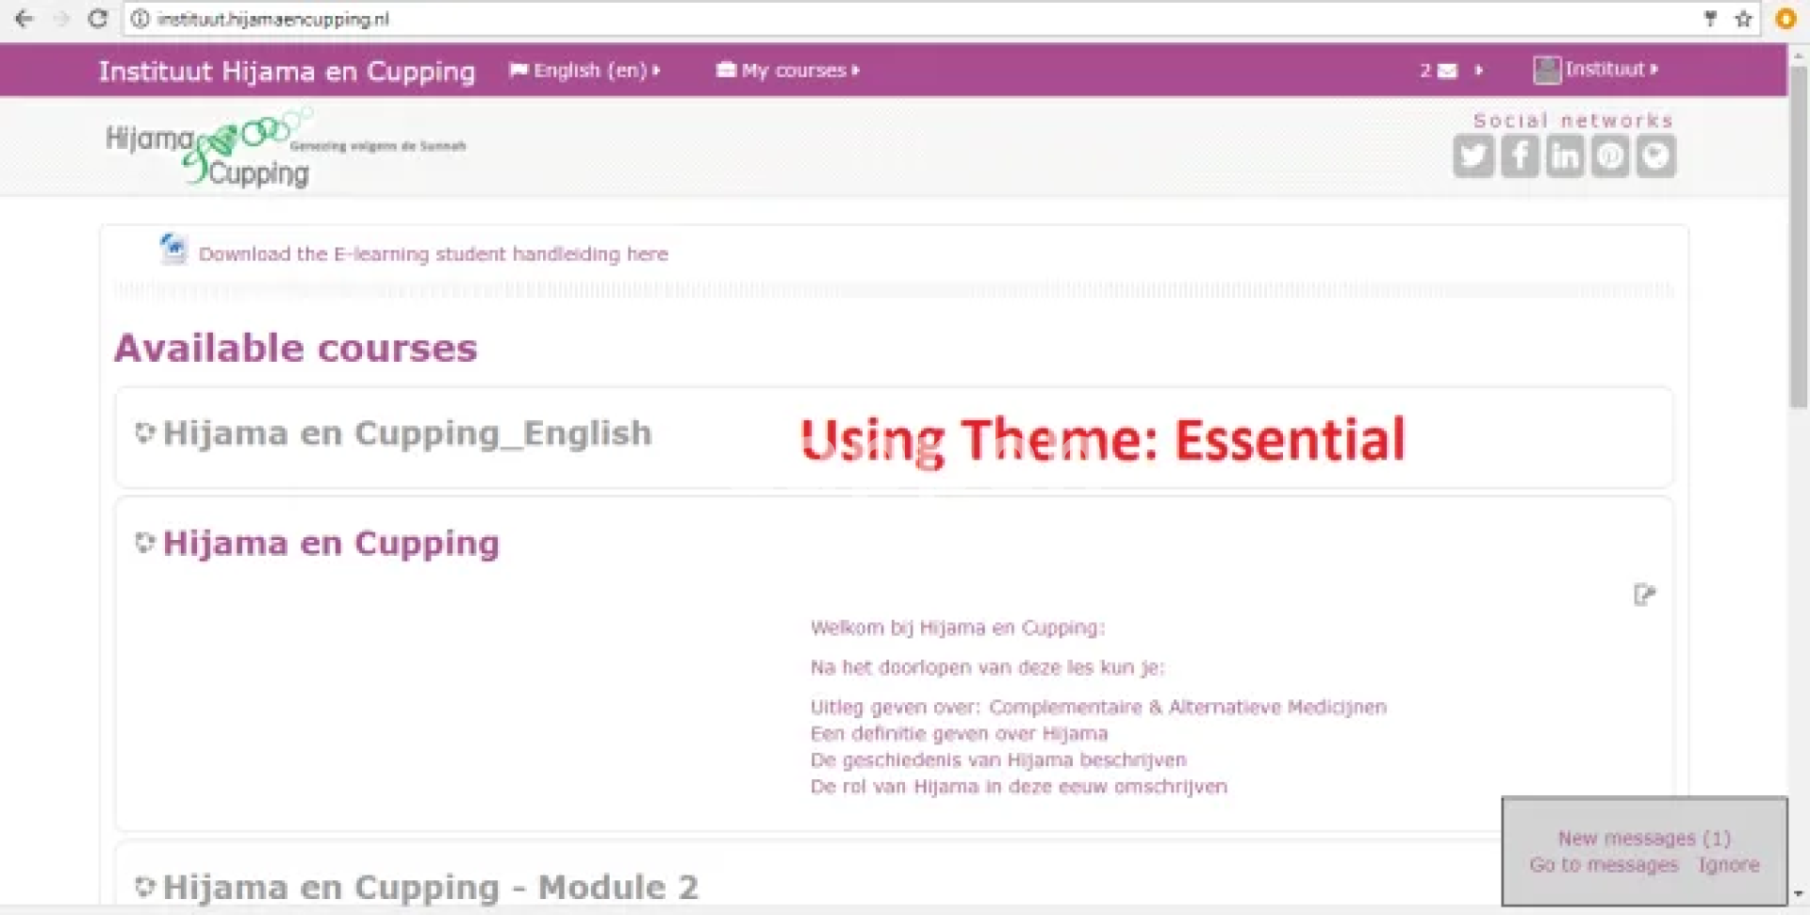1810x915 pixels.
Task: Click the self-enrolment icon for Hijama en Cupping
Action: pos(1644,595)
